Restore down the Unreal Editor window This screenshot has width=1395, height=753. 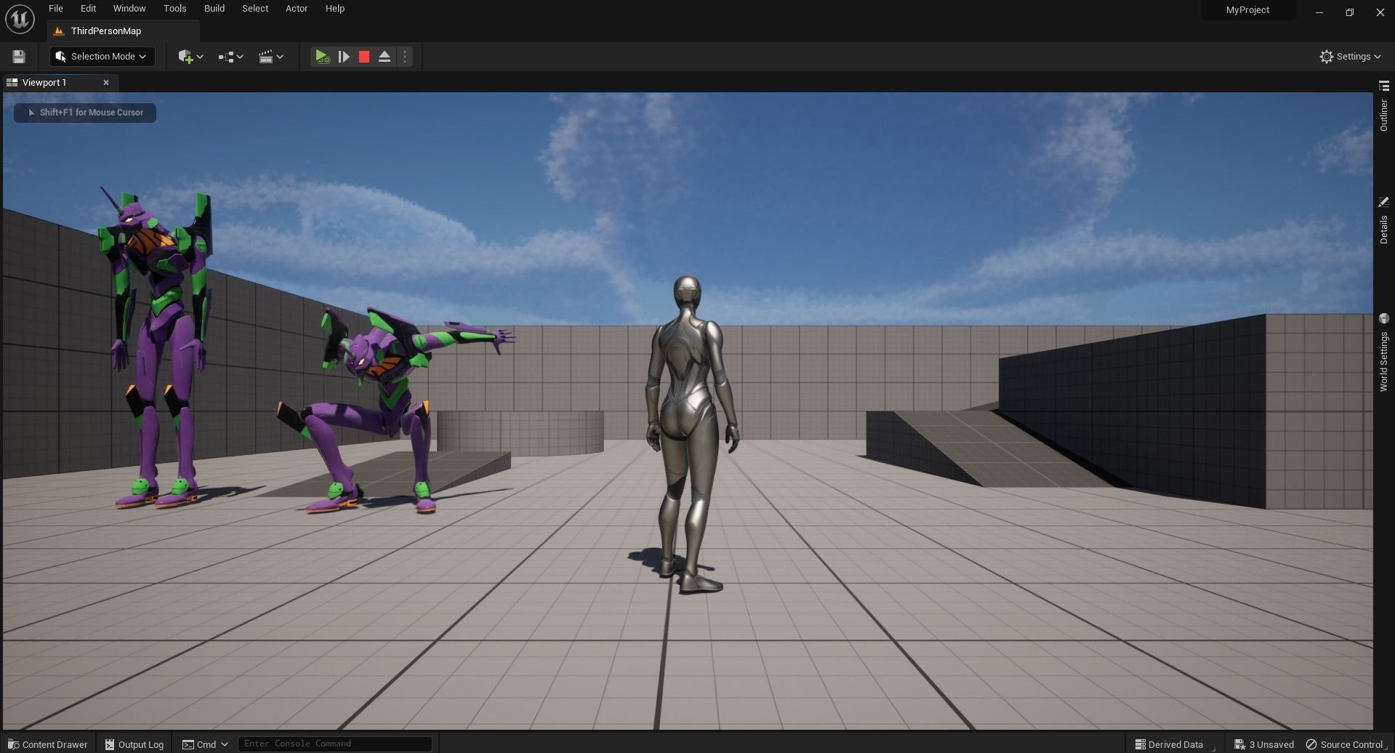pyautogui.click(x=1349, y=12)
